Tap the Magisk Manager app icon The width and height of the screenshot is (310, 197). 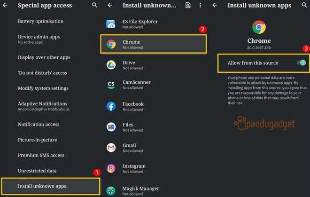tap(111, 191)
